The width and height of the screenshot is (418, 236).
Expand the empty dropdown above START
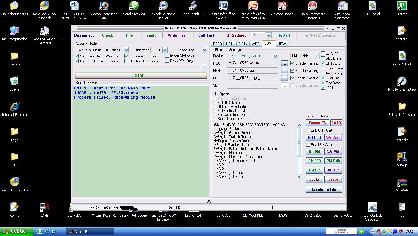(x=204, y=67)
